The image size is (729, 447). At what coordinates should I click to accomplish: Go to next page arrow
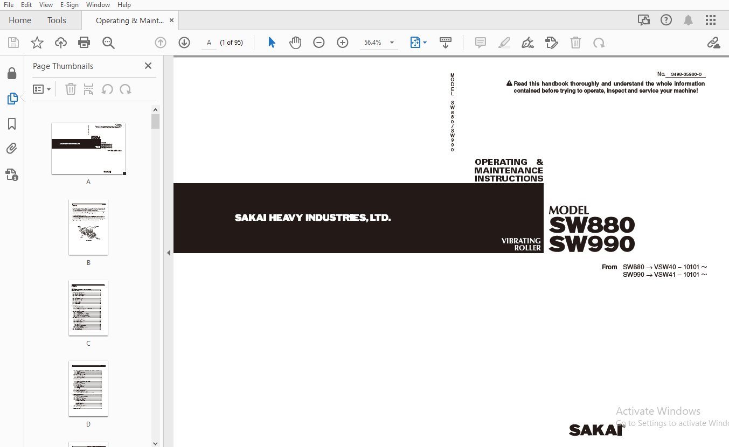point(184,43)
